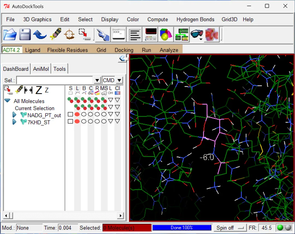Open the File menu

click(10, 20)
